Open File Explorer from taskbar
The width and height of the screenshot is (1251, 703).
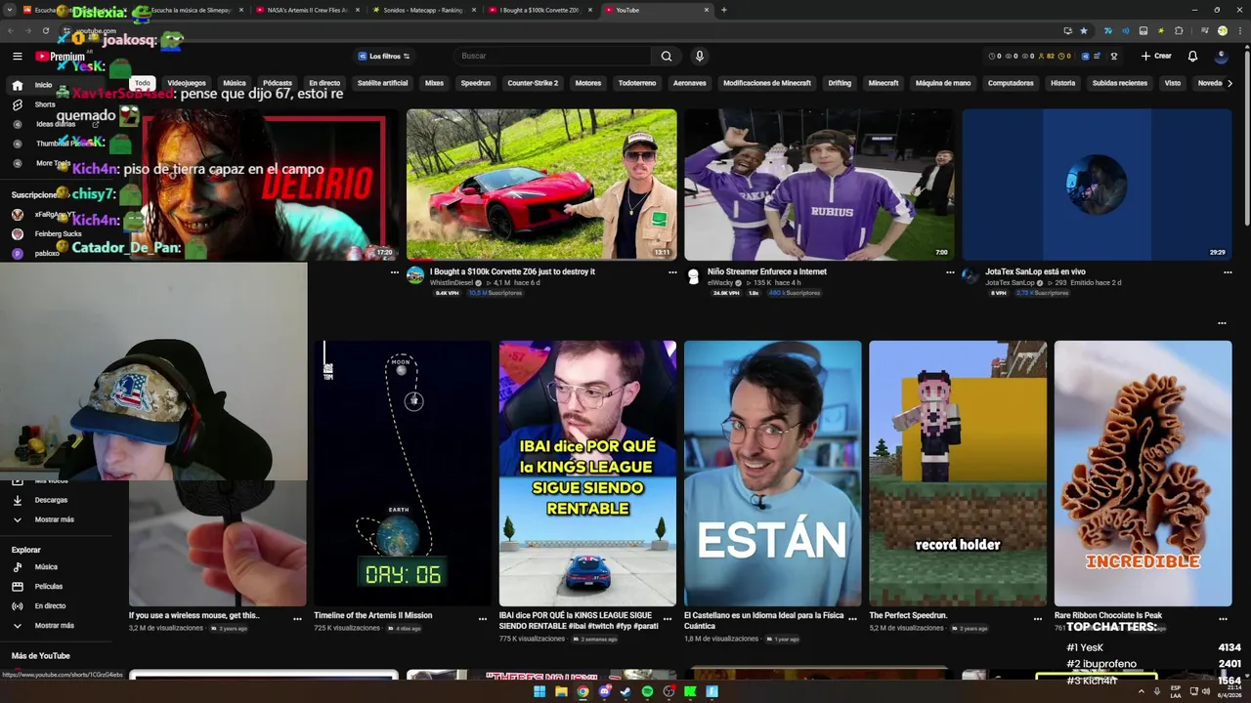click(561, 691)
